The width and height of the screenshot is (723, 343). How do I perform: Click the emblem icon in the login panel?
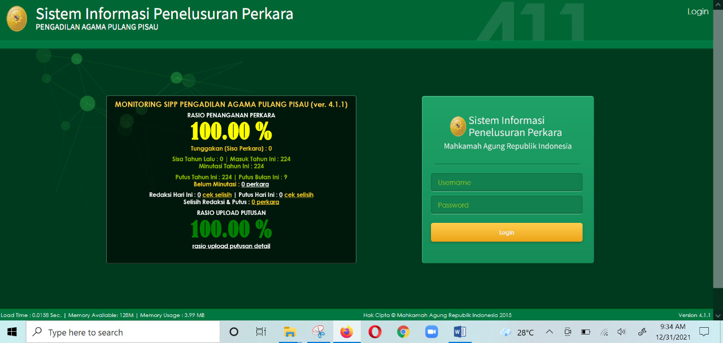click(x=458, y=126)
